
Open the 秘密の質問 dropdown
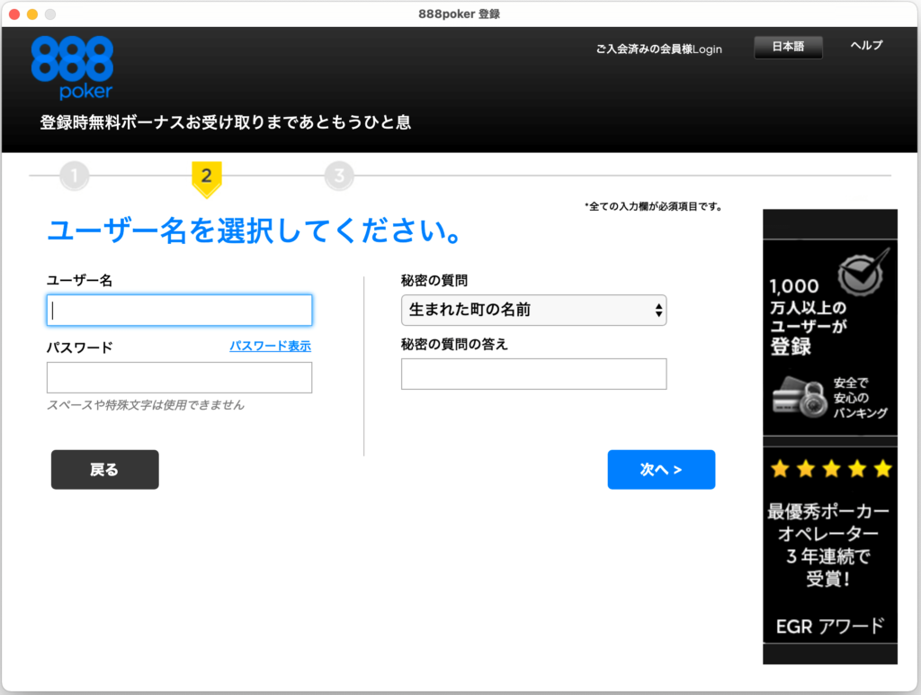coord(533,310)
